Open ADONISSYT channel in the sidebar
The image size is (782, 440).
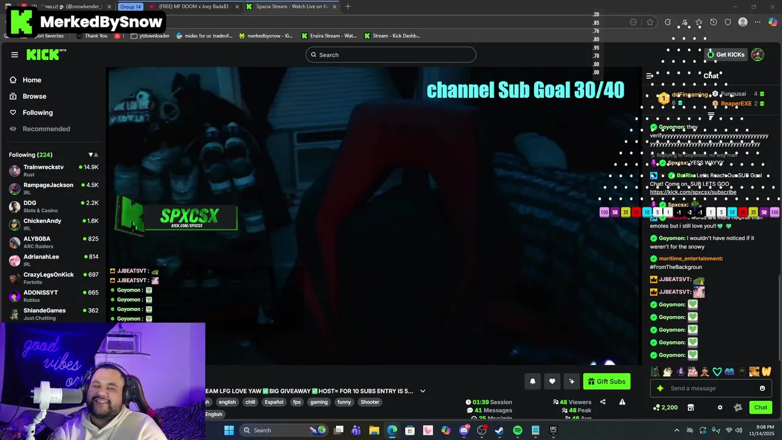click(x=54, y=296)
